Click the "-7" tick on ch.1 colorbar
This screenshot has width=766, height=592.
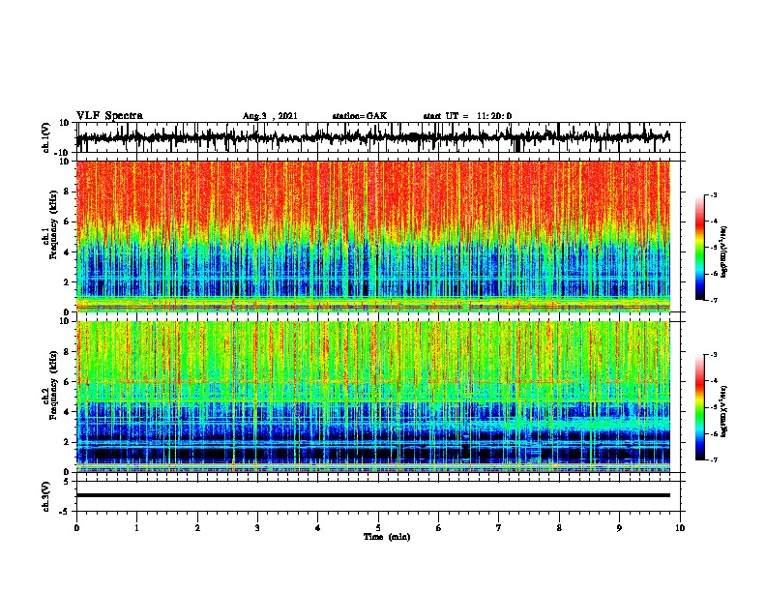tap(713, 300)
